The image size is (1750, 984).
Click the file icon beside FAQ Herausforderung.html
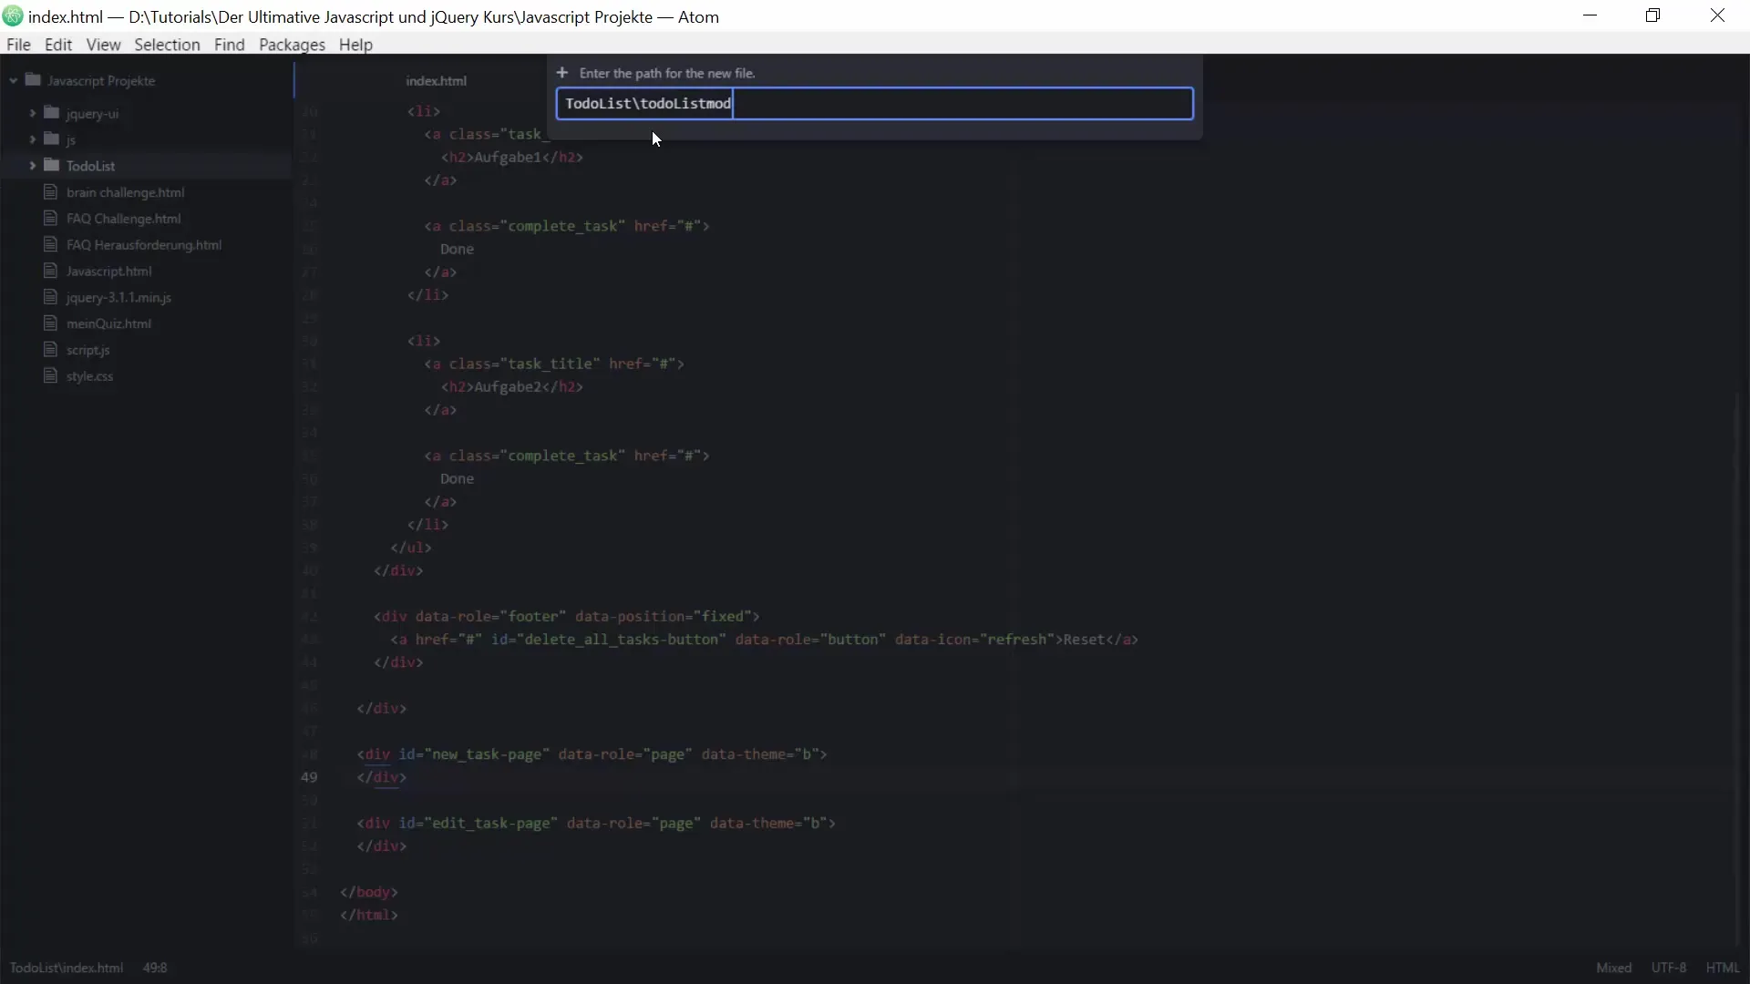(51, 245)
